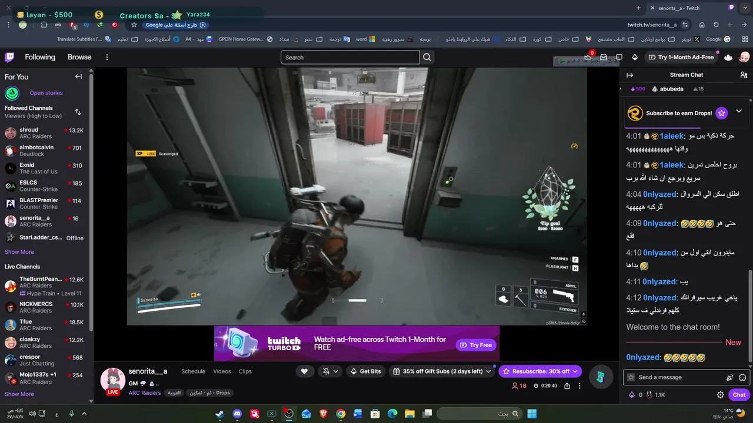Open ARC Raiders game link under stream
753x423 pixels.
(x=145, y=392)
